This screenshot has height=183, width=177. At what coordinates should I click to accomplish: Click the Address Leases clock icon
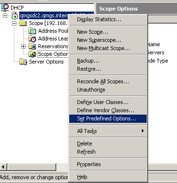pos(32,39)
